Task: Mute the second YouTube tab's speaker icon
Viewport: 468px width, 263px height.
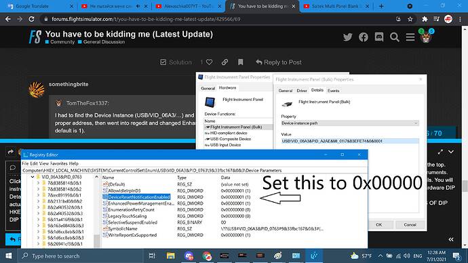Action: [x=138, y=6]
